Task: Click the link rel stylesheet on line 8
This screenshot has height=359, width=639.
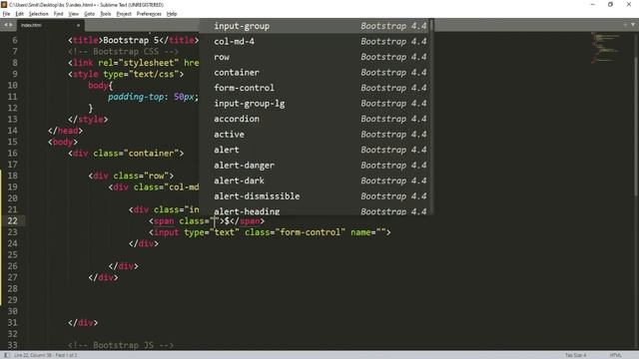Action: [133, 63]
